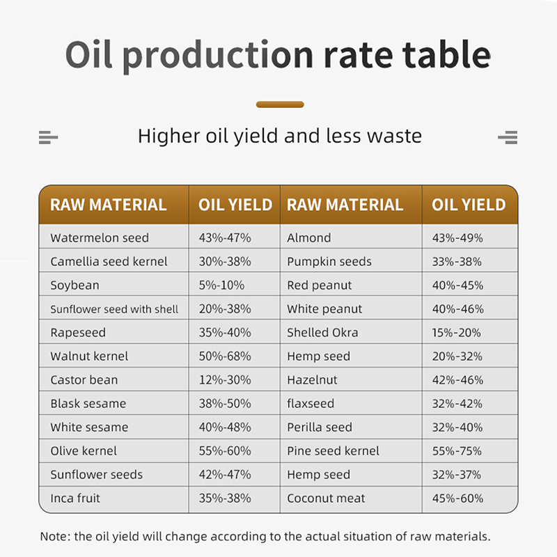Select the Hazelnut entry
The height and width of the screenshot is (557, 557).
coord(312,379)
